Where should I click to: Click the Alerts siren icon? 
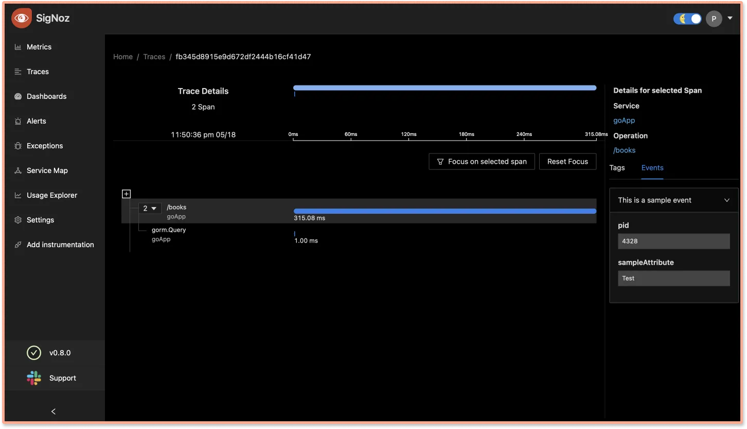click(18, 121)
